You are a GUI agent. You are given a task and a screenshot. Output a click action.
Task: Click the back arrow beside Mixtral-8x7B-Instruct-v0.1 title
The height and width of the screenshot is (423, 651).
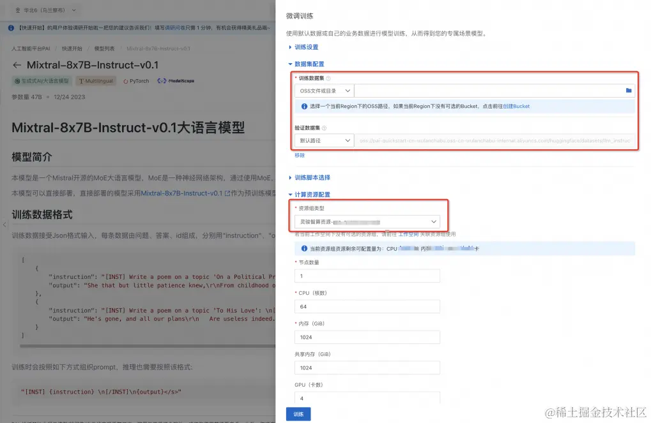pos(17,65)
